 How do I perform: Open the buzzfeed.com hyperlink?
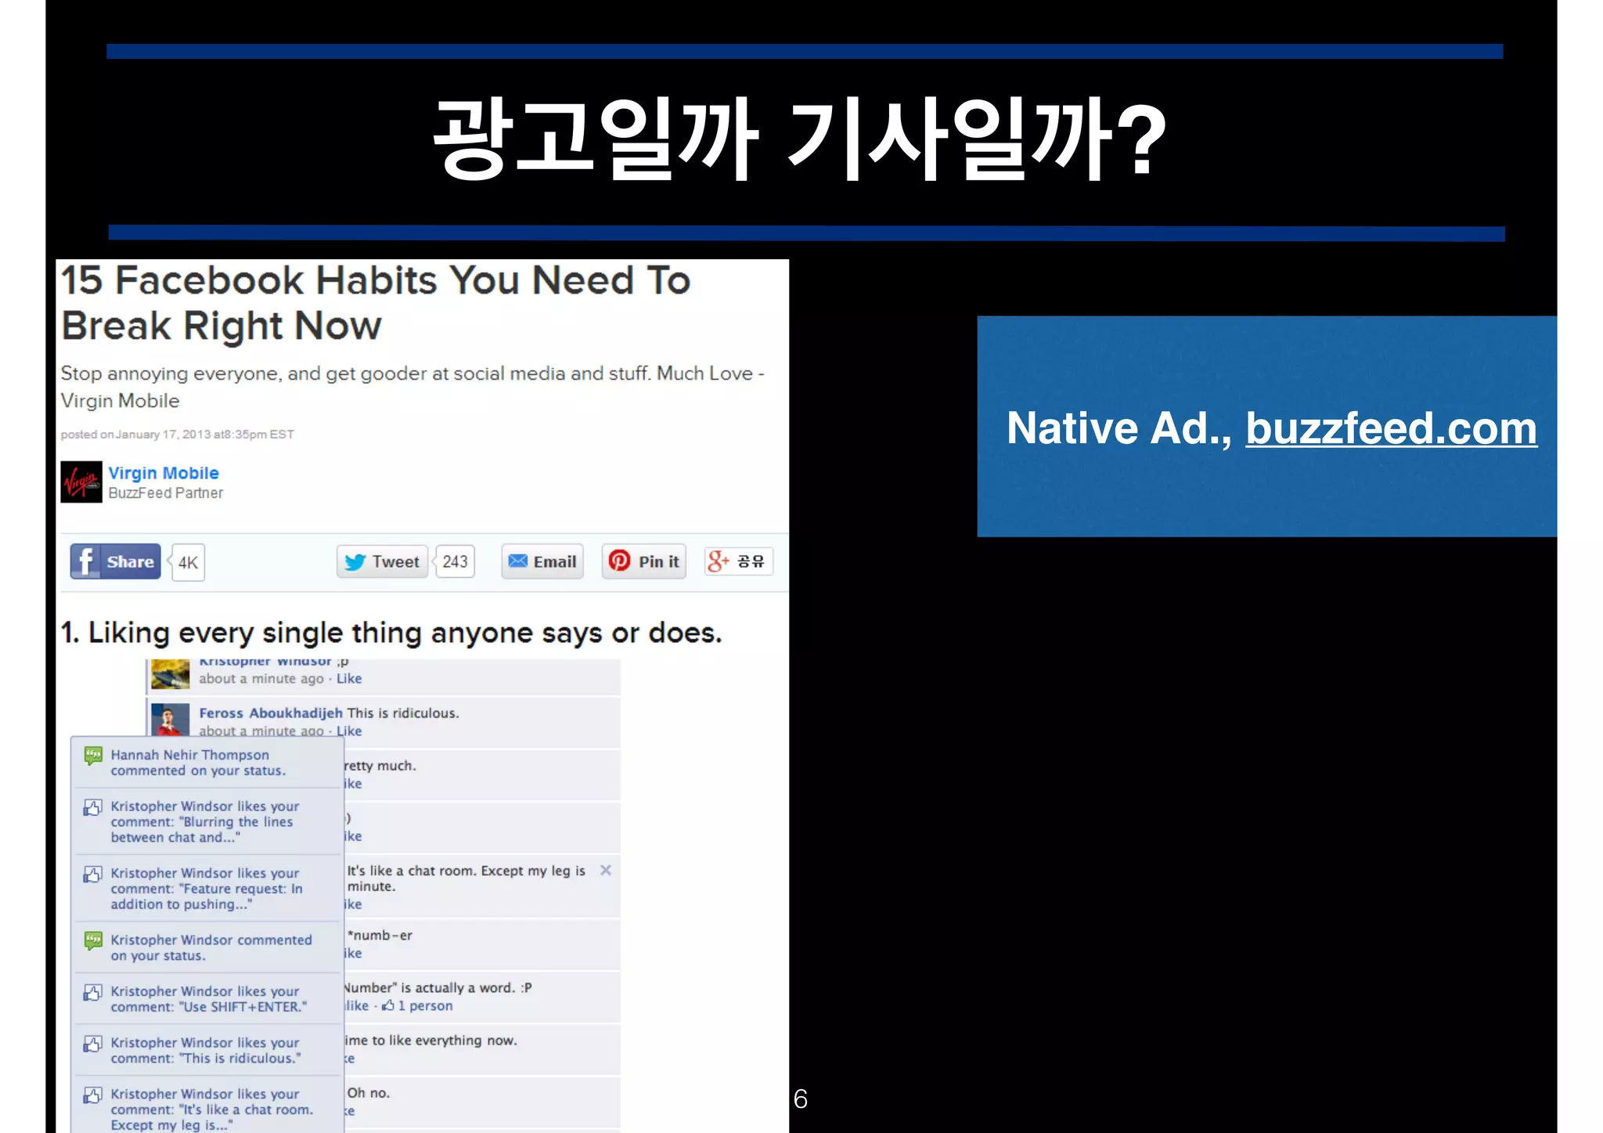tap(1391, 428)
